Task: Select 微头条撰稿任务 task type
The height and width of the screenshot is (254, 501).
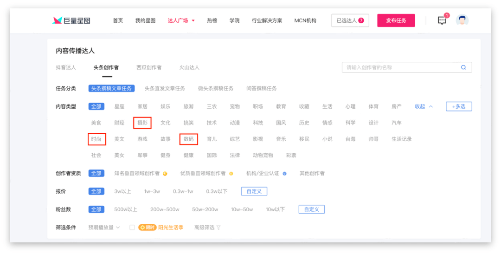Action: (216, 88)
